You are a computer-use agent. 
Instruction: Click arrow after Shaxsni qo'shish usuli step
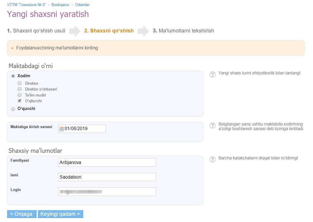pos(75,31)
